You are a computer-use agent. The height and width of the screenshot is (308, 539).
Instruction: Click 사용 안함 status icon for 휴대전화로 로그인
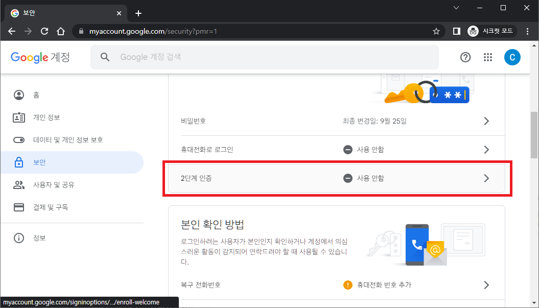tap(348, 150)
